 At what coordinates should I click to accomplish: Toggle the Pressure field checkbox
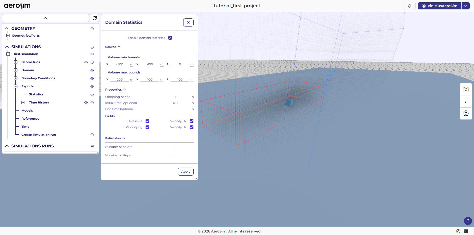point(147,121)
